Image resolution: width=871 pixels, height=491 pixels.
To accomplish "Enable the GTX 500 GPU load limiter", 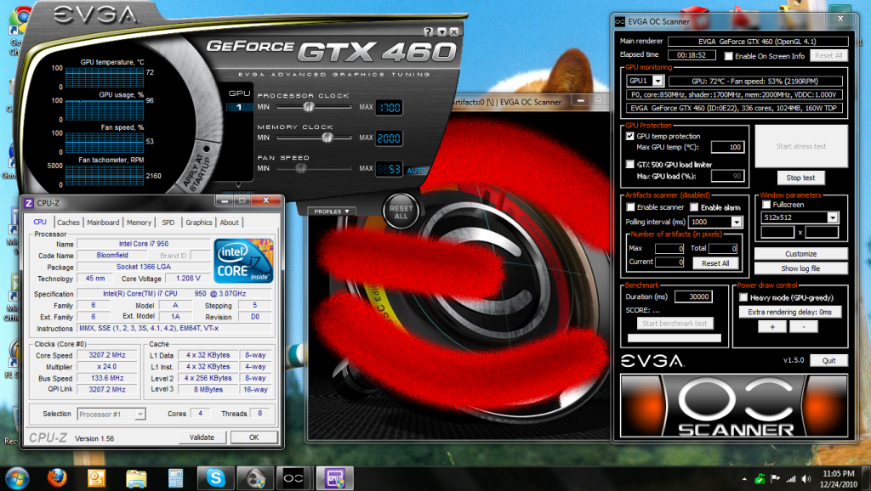I will point(630,164).
